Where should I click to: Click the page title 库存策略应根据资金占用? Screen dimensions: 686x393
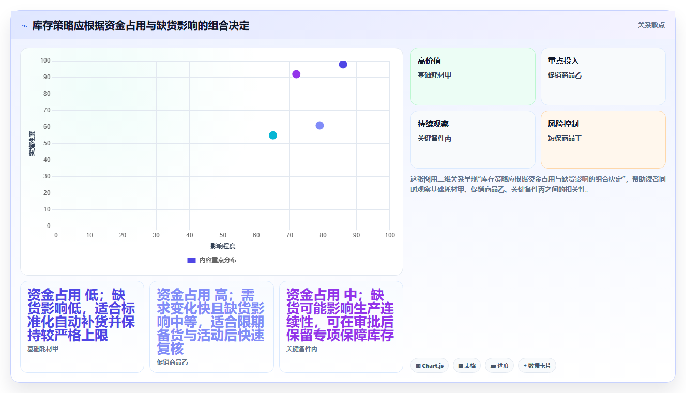(x=141, y=25)
